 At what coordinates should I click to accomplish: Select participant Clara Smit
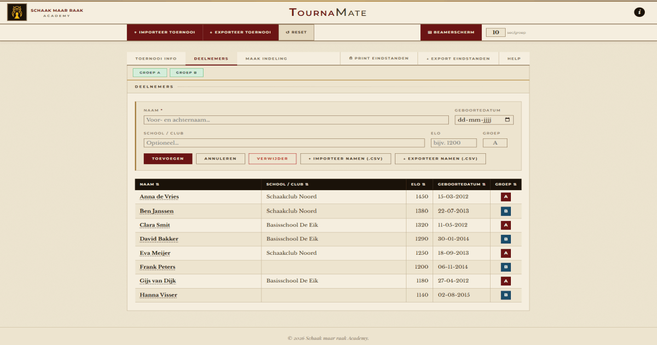point(155,225)
